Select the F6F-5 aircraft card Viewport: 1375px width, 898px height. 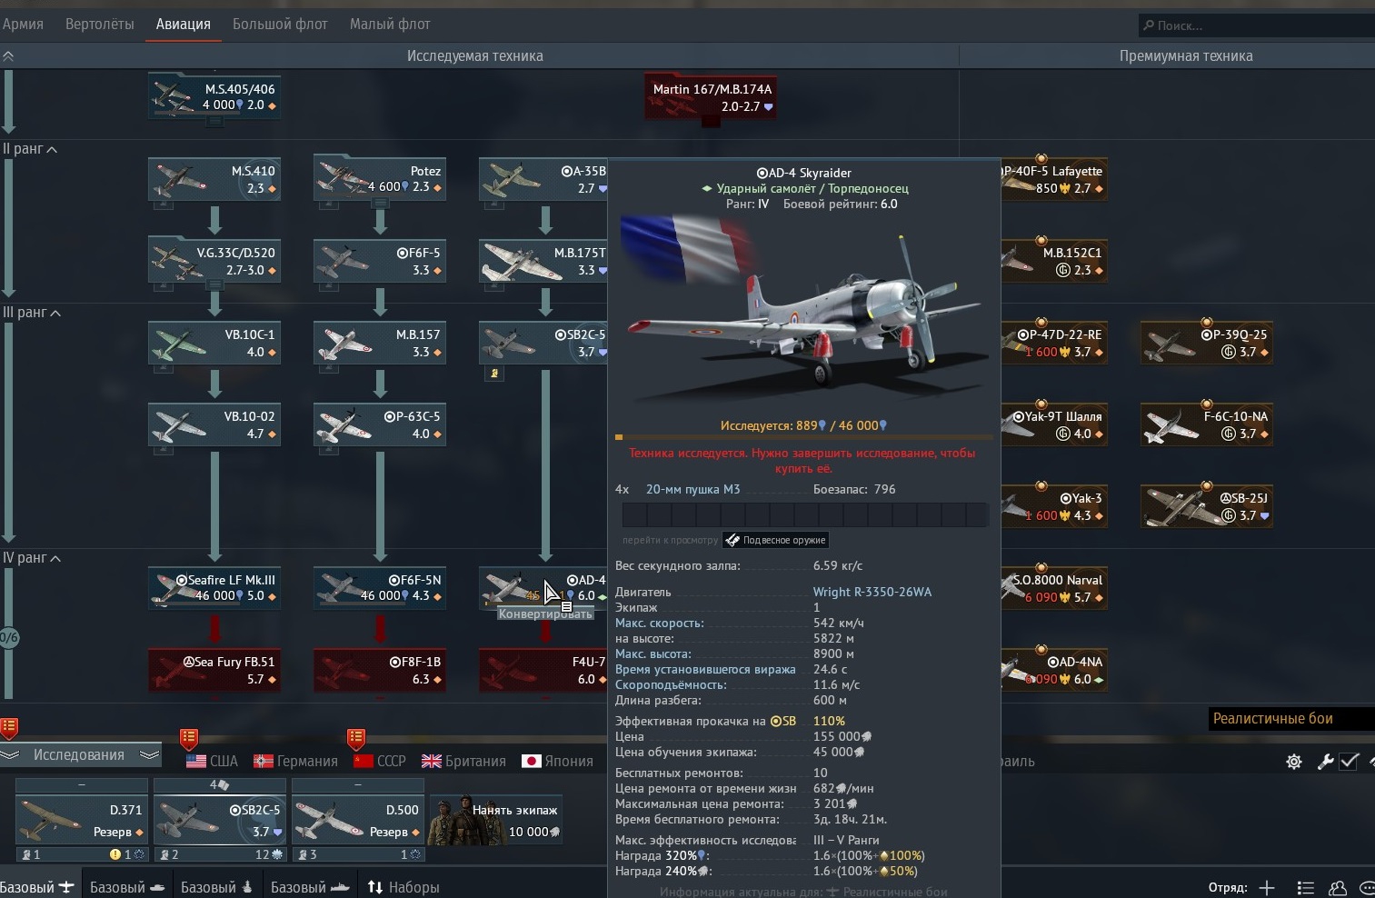pyautogui.click(x=380, y=261)
